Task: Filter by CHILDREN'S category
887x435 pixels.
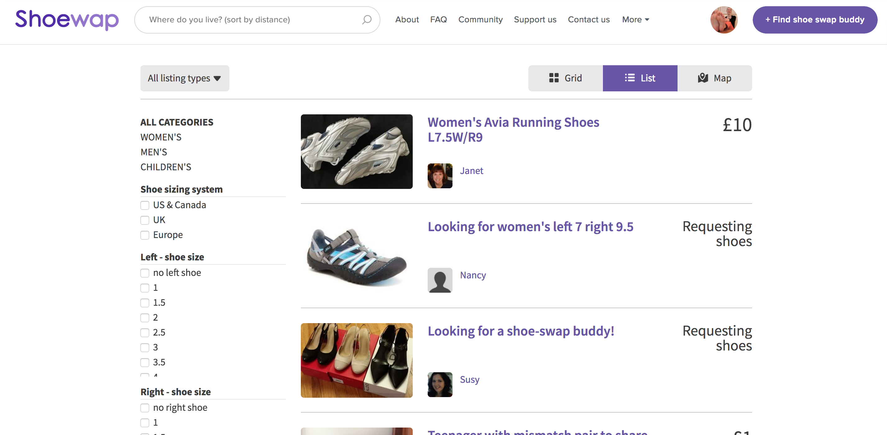Action: [x=166, y=167]
